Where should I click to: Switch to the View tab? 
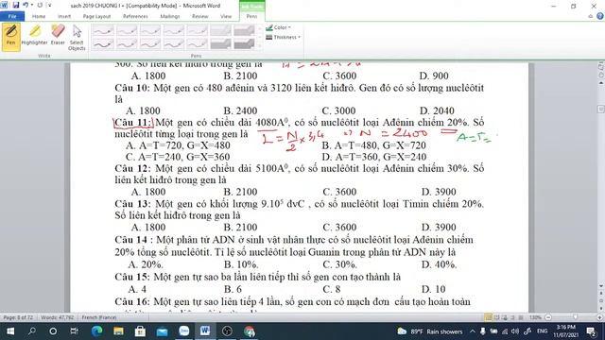(226, 16)
